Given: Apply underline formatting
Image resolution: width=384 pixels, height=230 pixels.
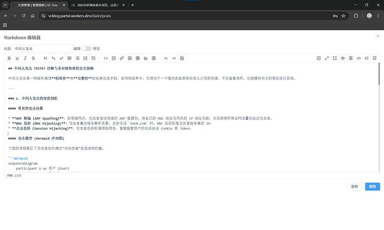Looking at the screenshot, I should click(x=17, y=58).
